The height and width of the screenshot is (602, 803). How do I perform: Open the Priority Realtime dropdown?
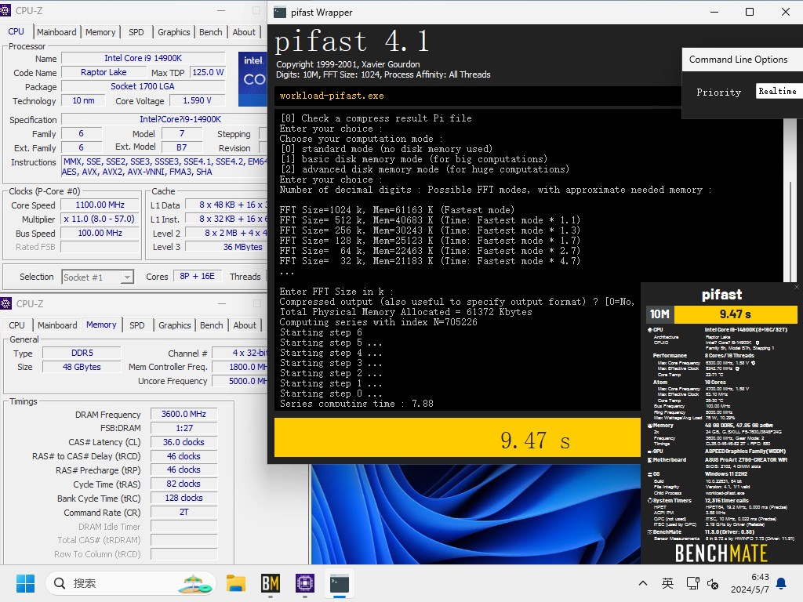[x=779, y=91]
